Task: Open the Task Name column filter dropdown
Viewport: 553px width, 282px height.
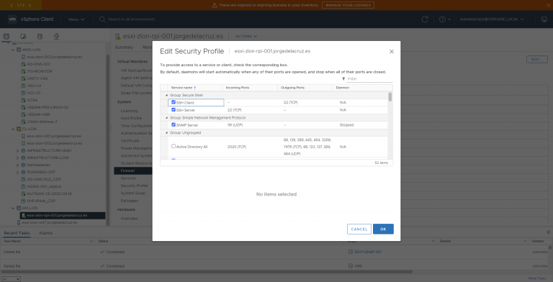Action: point(91,241)
